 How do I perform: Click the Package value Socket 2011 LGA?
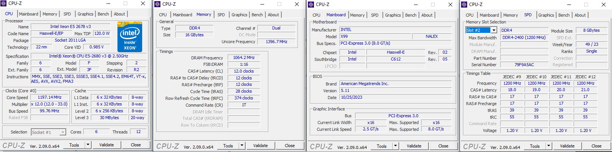coord(70,40)
